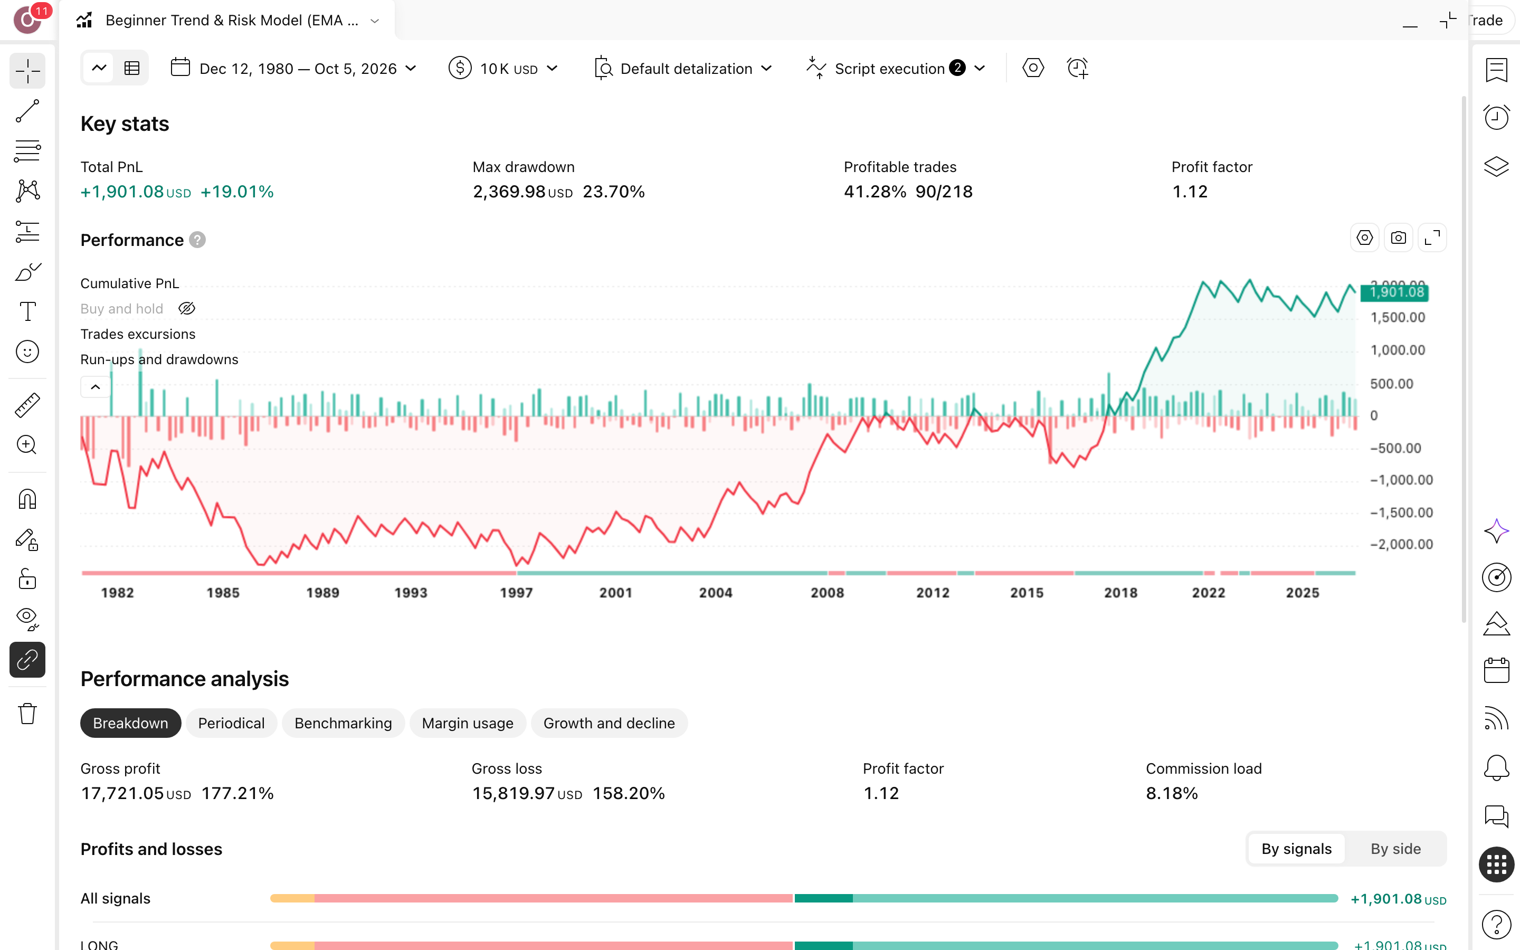This screenshot has height=950, width=1520.
Task: Switch to the chart overview view
Action: click(99, 68)
